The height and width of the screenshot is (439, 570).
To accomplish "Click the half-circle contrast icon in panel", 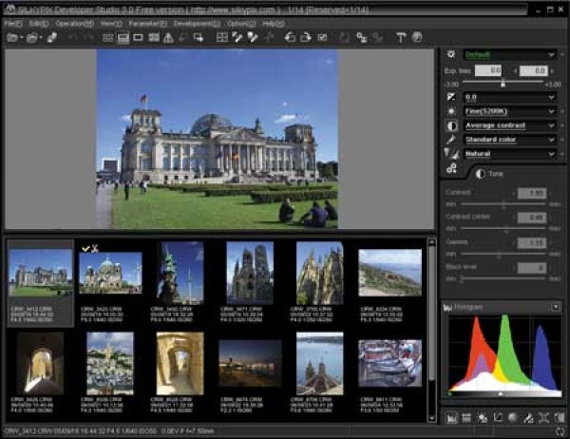I will [x=450, y=125].
